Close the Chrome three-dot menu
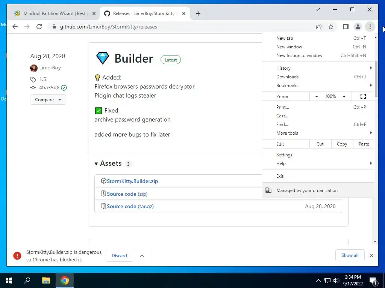Image resolution: width=385 pixels, height=288 pixels. tap(370, 27)
